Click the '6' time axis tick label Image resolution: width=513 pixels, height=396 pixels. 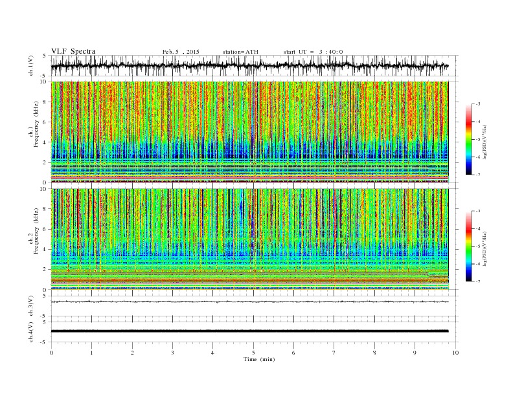293,353
